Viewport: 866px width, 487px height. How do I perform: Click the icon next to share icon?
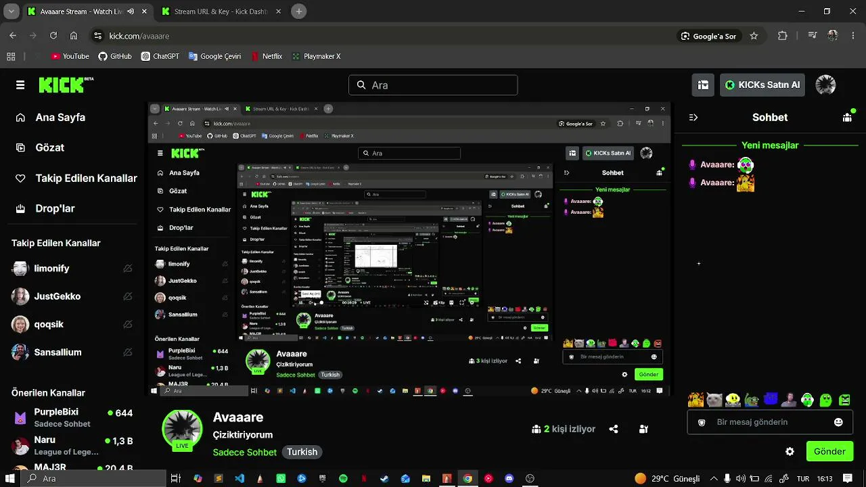(643, 429)
